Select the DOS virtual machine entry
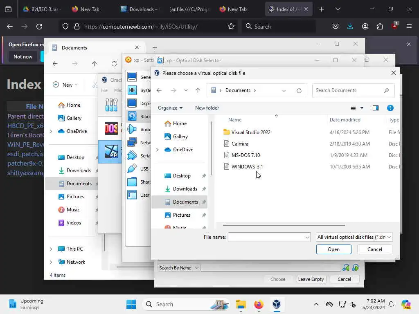Screen dimensions: 419x314 coord(111,128)
